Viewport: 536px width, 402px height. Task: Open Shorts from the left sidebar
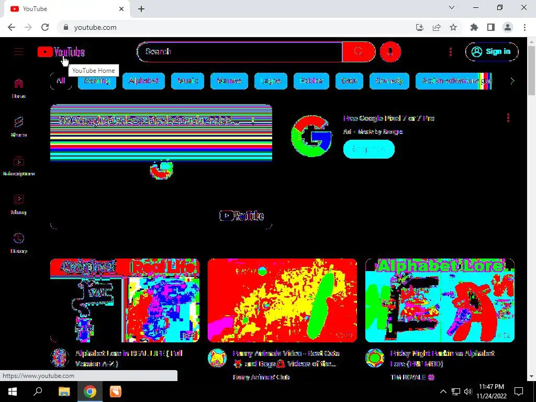(19, 127)
